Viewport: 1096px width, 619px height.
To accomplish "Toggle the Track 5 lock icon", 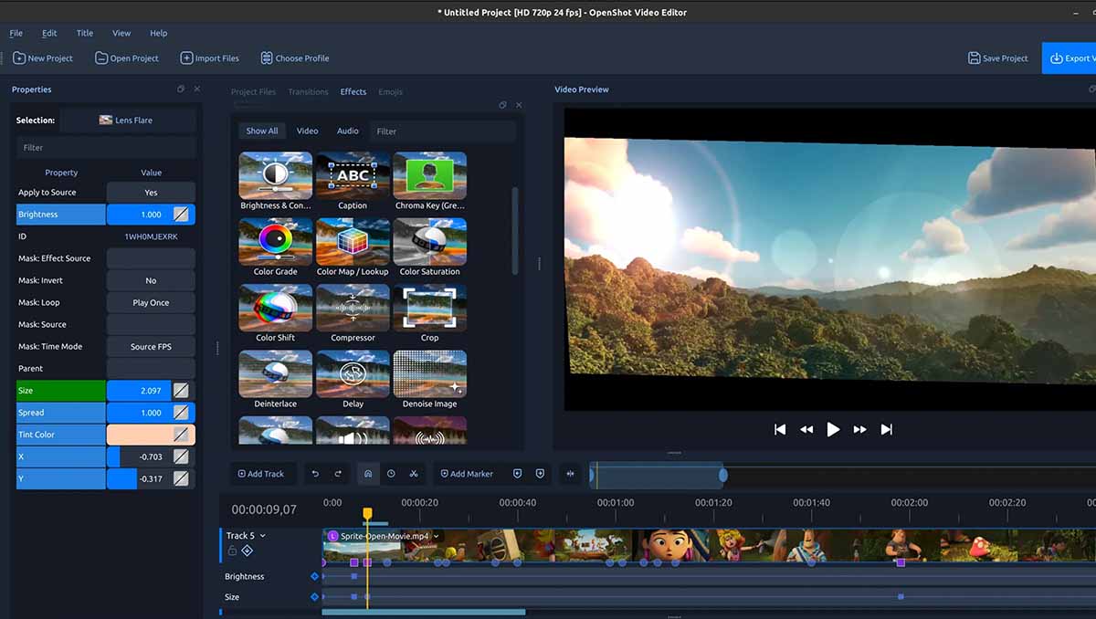I will coord(232,551).
